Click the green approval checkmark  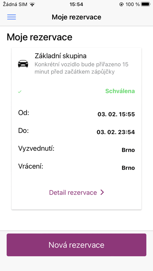click(x=20, y=92)
